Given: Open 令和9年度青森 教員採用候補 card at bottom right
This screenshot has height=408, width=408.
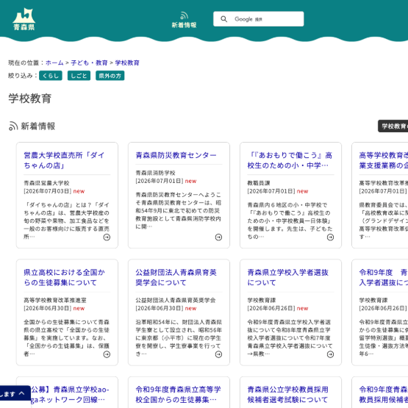Looking at the screenshot, I should [384, 395].
